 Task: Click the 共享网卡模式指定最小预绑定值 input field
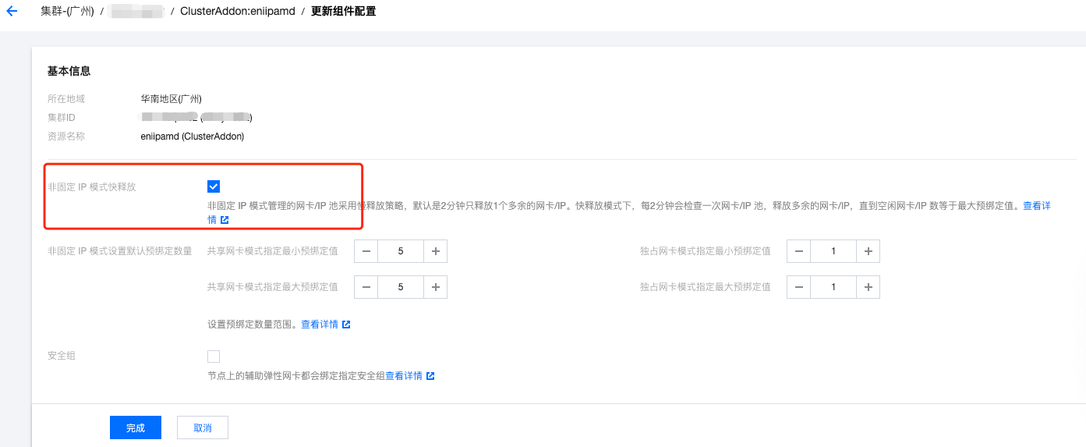coord(401,251)
